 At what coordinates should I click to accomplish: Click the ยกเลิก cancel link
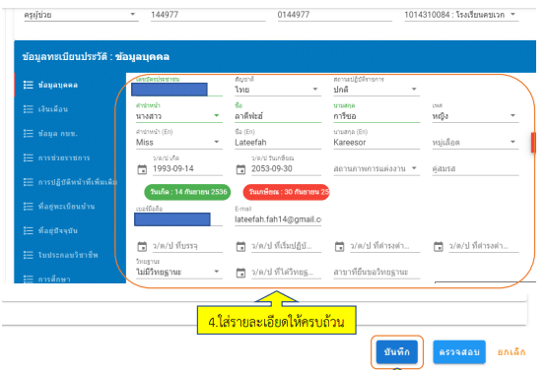(x=512, y=352)
